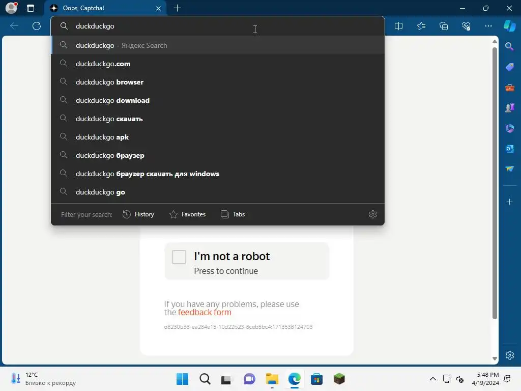
Task: Open the sidebar Games chess icon
Action: pos(509,108)
